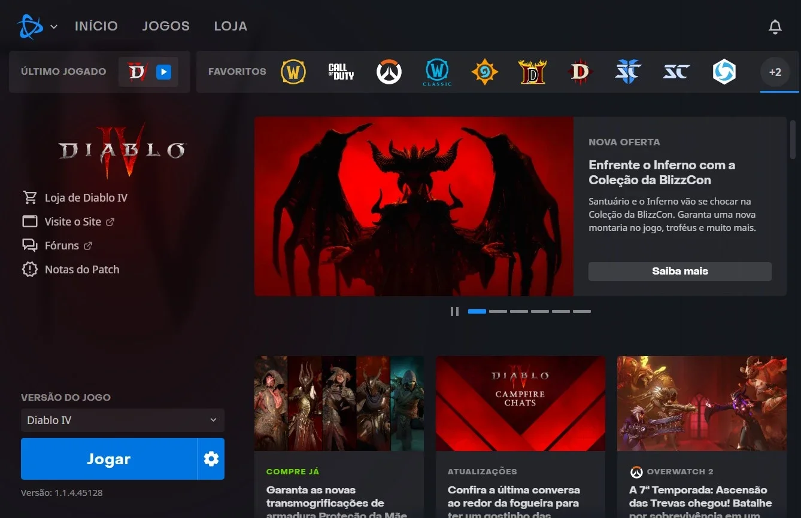Select the first carousel slide indicator
Viewport: 801px width, 518px height.
click(x=477, y=311)
